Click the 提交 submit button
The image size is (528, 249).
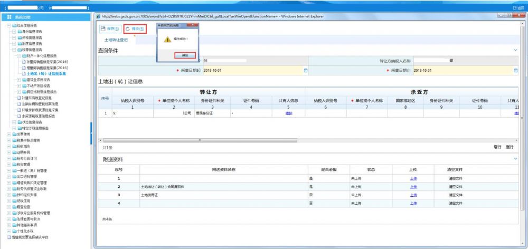[x=134, y=28]
